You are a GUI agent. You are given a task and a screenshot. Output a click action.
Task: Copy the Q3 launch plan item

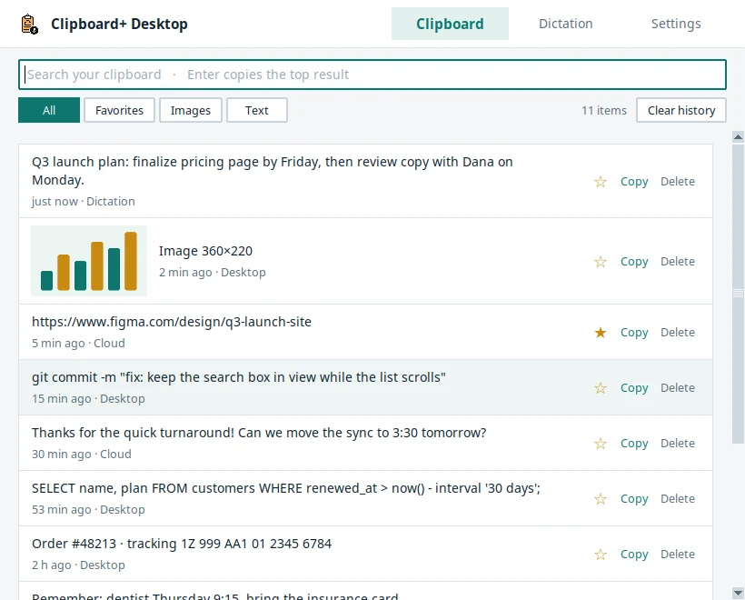point(634,182)
